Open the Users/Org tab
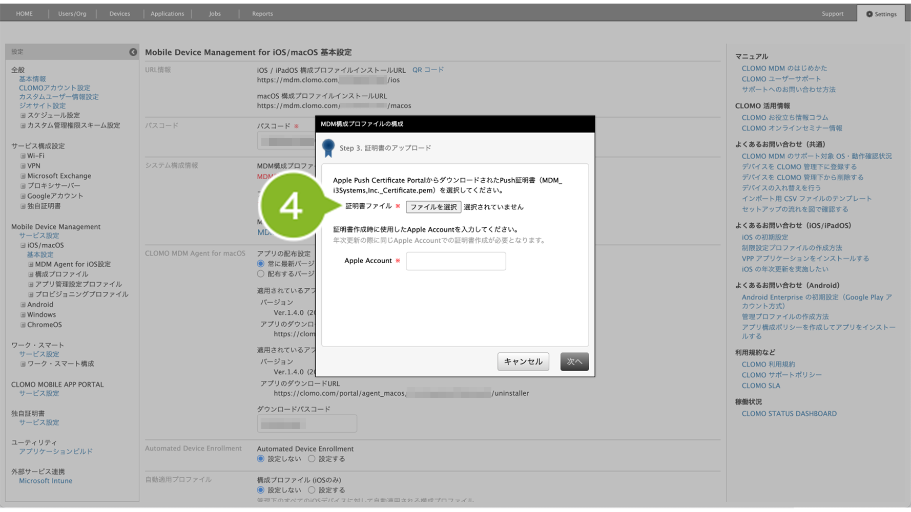 pyautogui.click(x=72, y=14)
